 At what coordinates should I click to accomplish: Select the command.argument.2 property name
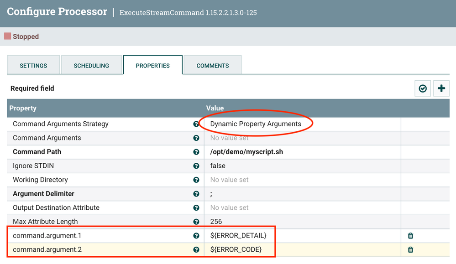pos(47,249)
